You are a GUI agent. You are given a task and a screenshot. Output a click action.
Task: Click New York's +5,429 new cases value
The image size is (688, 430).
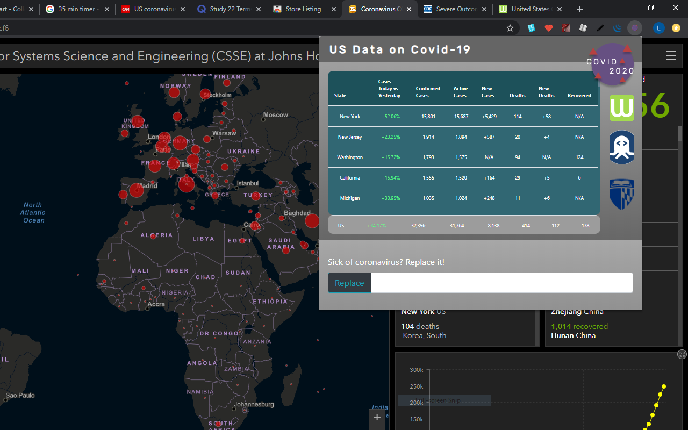[489, 117]
